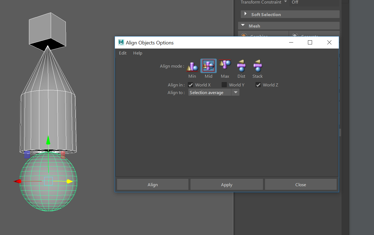
Task: Open the Align to Selection average dropdown
Action: tap(214, 92)
